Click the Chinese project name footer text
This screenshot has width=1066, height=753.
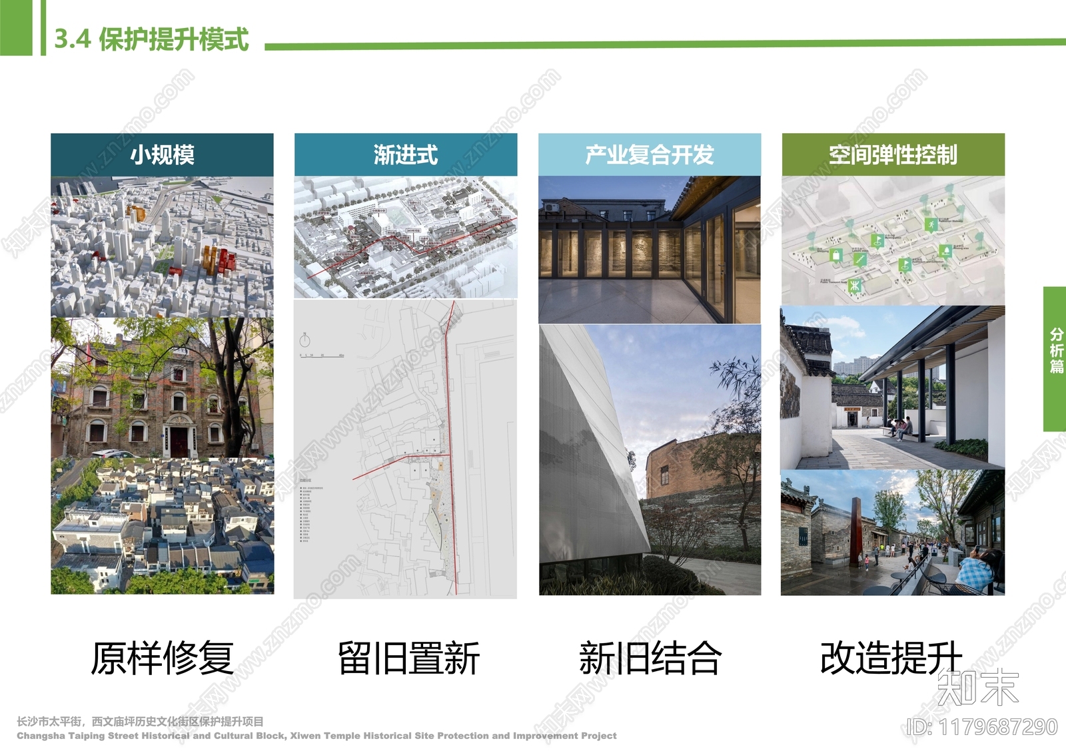pos(140,722)
